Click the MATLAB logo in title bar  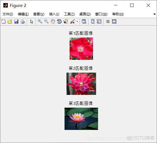[x=6, y=5]
